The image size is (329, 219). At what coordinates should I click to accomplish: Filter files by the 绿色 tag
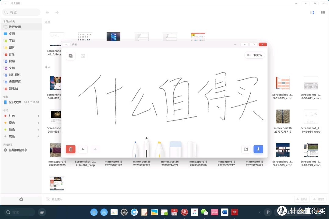click(x=21, y=130)
